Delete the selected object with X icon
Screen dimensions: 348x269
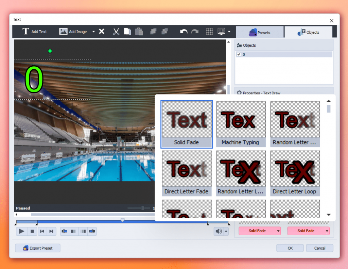pyautogui.click(x=102, y=32)
